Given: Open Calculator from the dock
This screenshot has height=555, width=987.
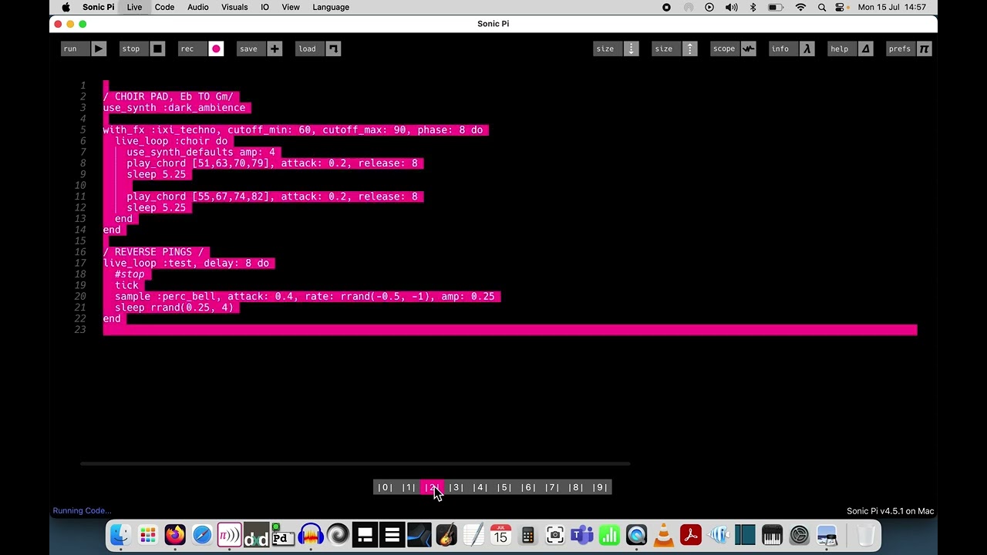Looking at the screenshot, I should point(527,534).
